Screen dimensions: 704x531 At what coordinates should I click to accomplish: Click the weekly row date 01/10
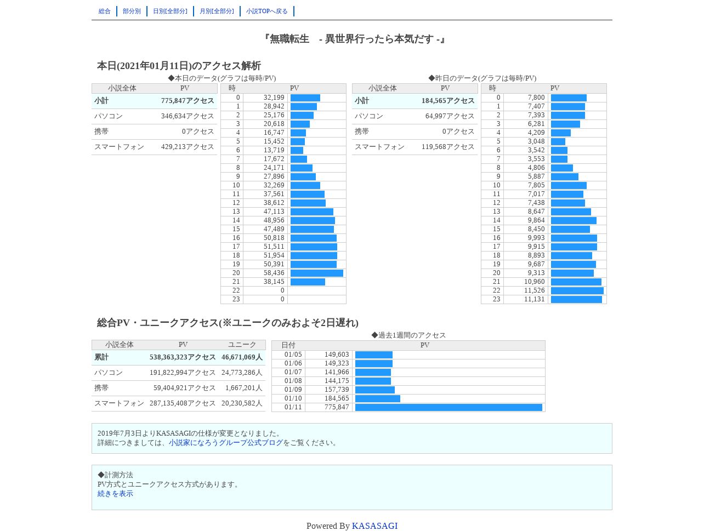pyautogui.click(x=293, y=398)
